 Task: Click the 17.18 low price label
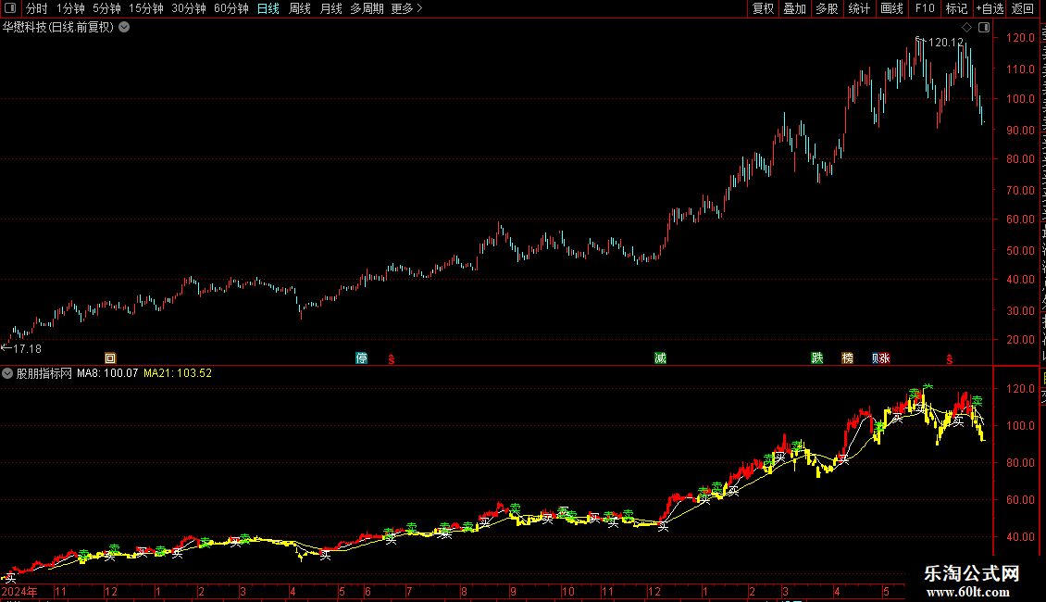pyautogui.click(x=27, y=348)
